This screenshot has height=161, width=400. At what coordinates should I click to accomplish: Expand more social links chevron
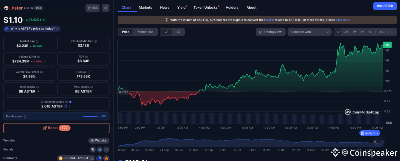(106, 150)
